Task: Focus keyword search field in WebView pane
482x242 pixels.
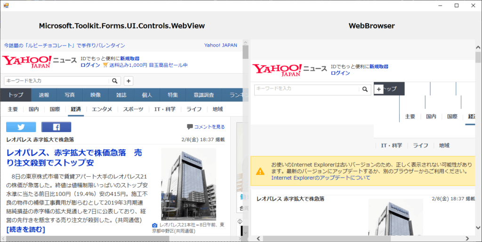Action: [x=57, y=81]
